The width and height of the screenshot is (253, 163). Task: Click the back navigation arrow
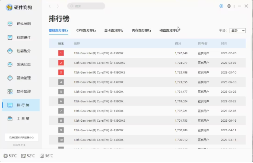[x=50, y=6]
